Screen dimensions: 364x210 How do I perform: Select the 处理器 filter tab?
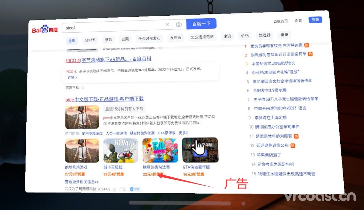[x=264, y=35]
